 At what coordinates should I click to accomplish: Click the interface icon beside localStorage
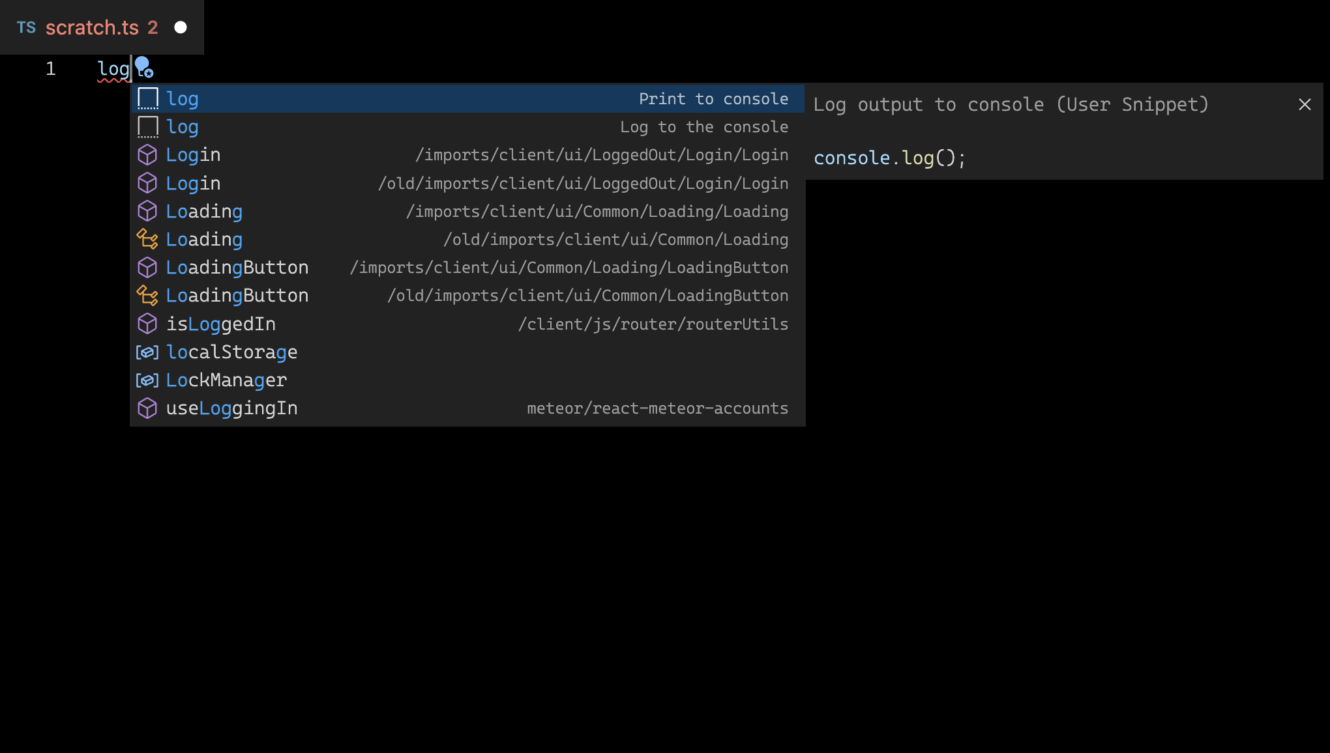click(x=147, y=352)
